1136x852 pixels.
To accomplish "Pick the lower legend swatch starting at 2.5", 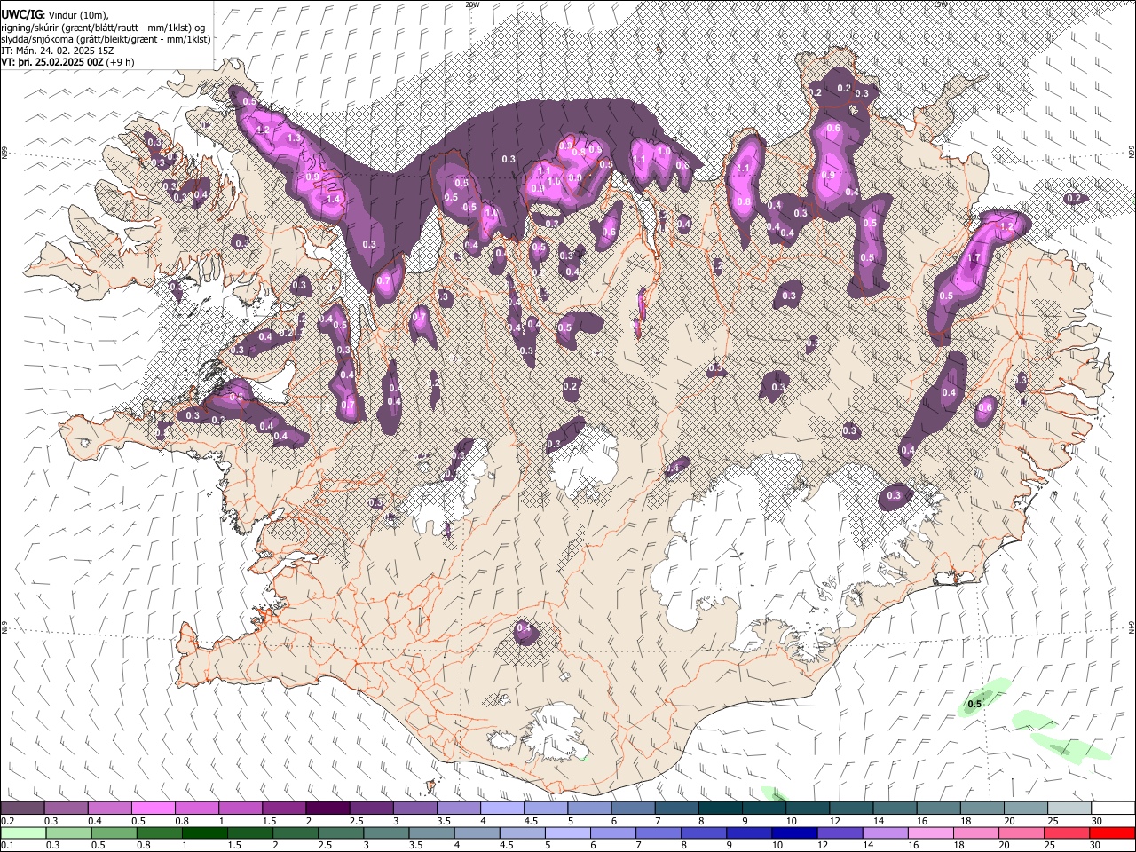I will 327,832.
